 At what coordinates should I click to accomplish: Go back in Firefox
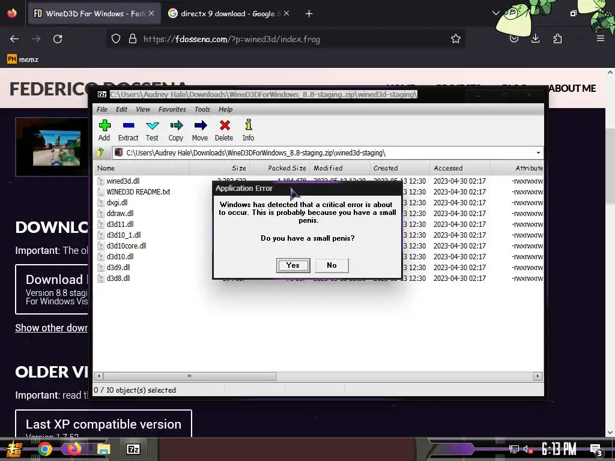14,39
